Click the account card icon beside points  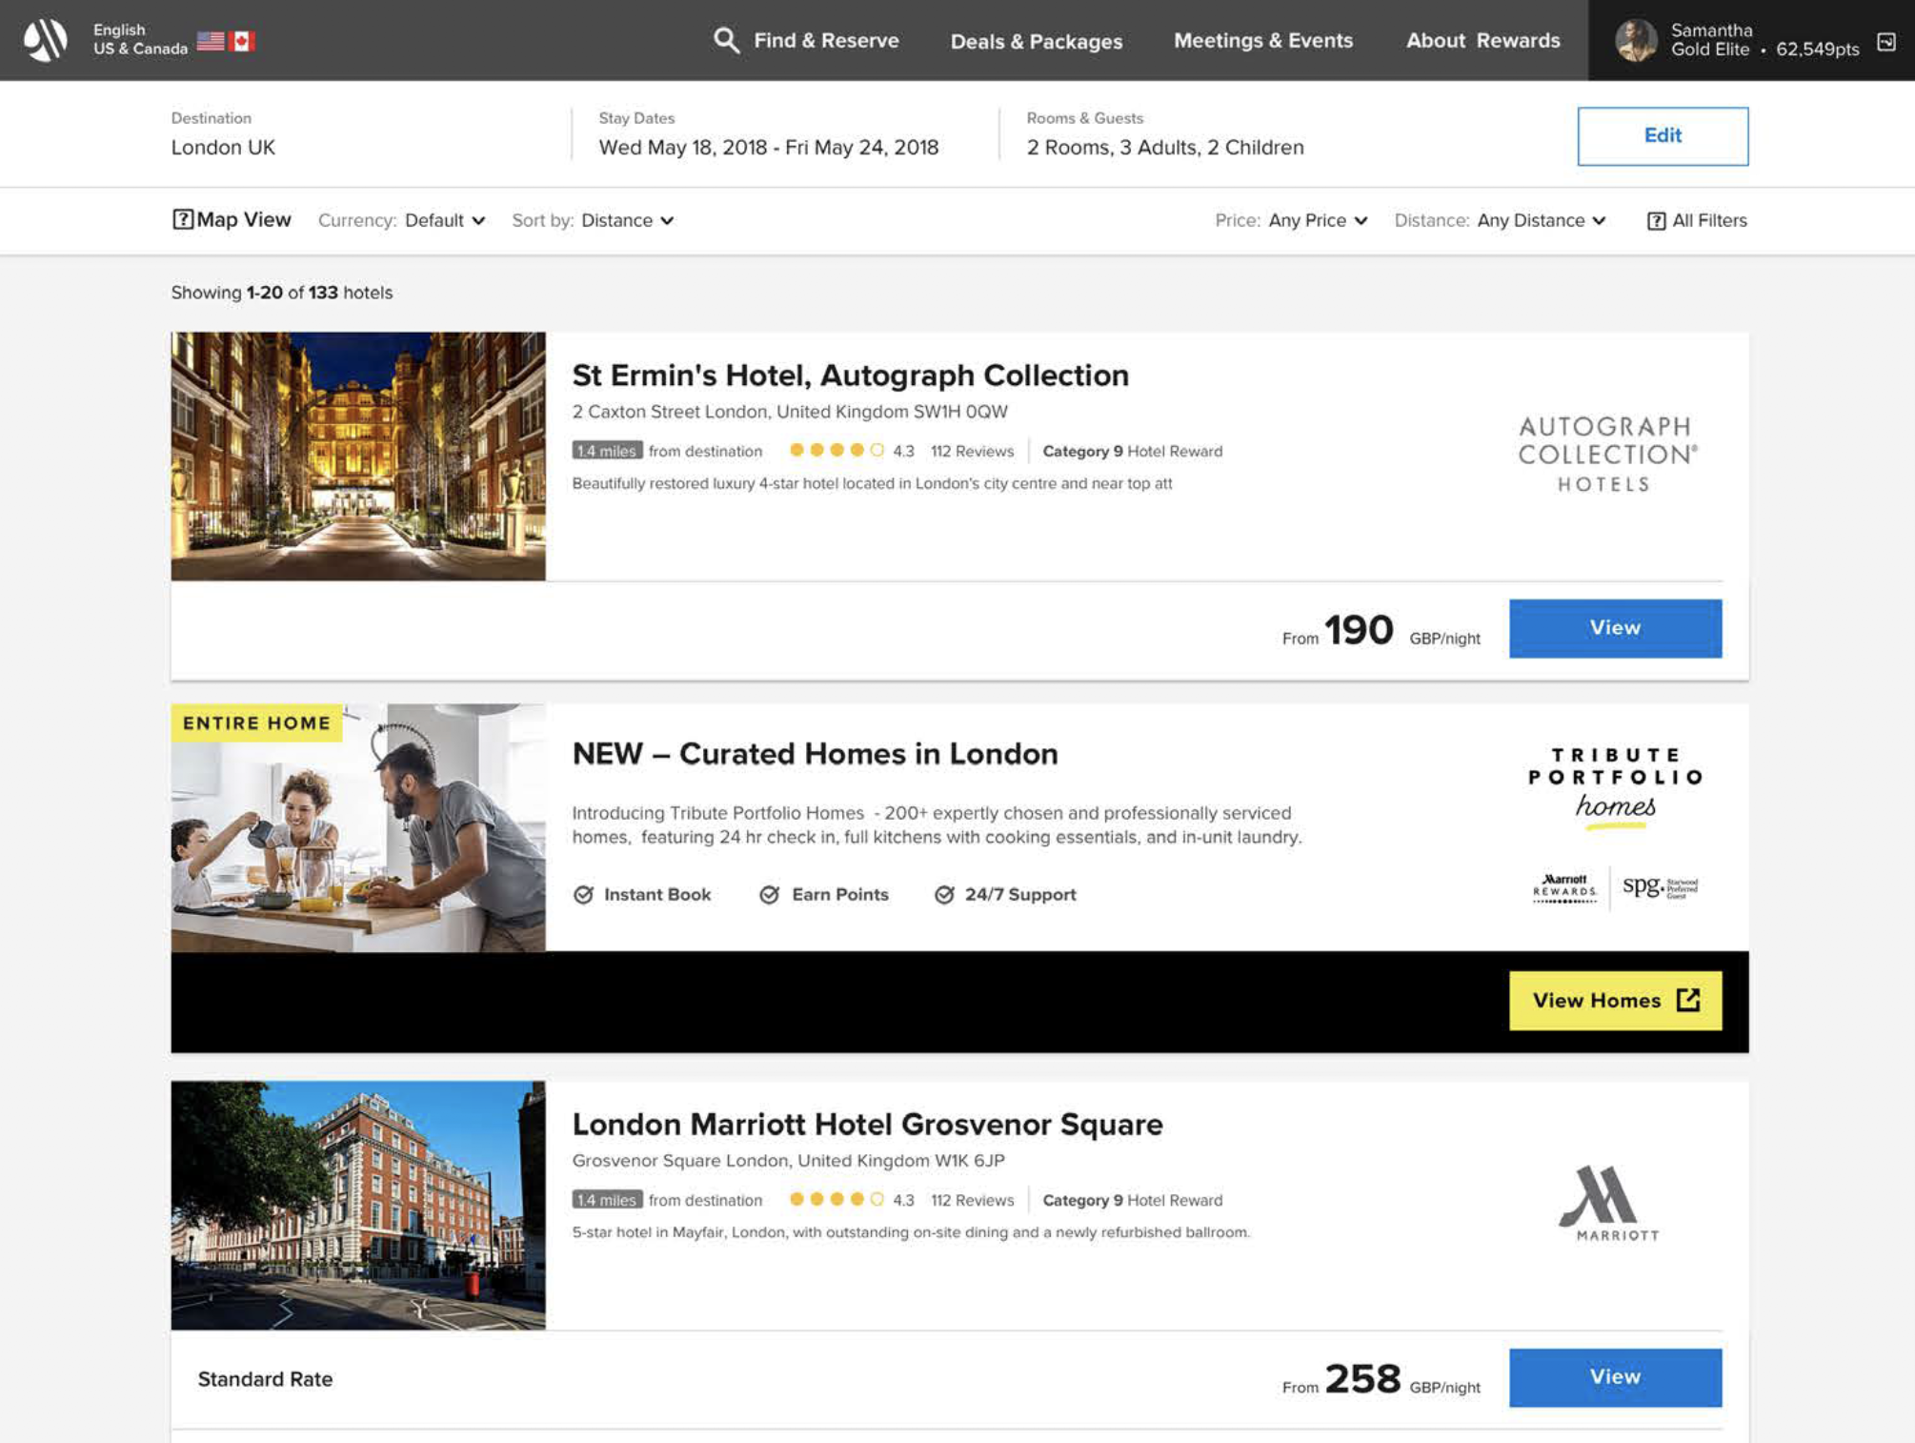click(1886, 41)
